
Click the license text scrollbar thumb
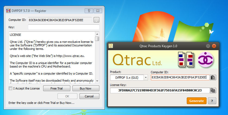97,39
